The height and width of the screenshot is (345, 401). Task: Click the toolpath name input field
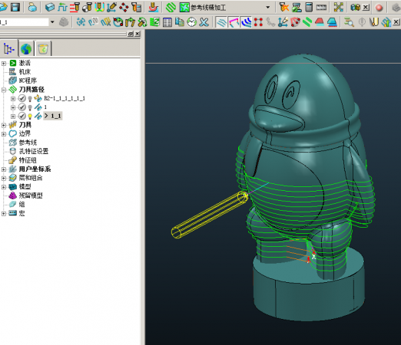pyautogui.click(x=24, y=22)
